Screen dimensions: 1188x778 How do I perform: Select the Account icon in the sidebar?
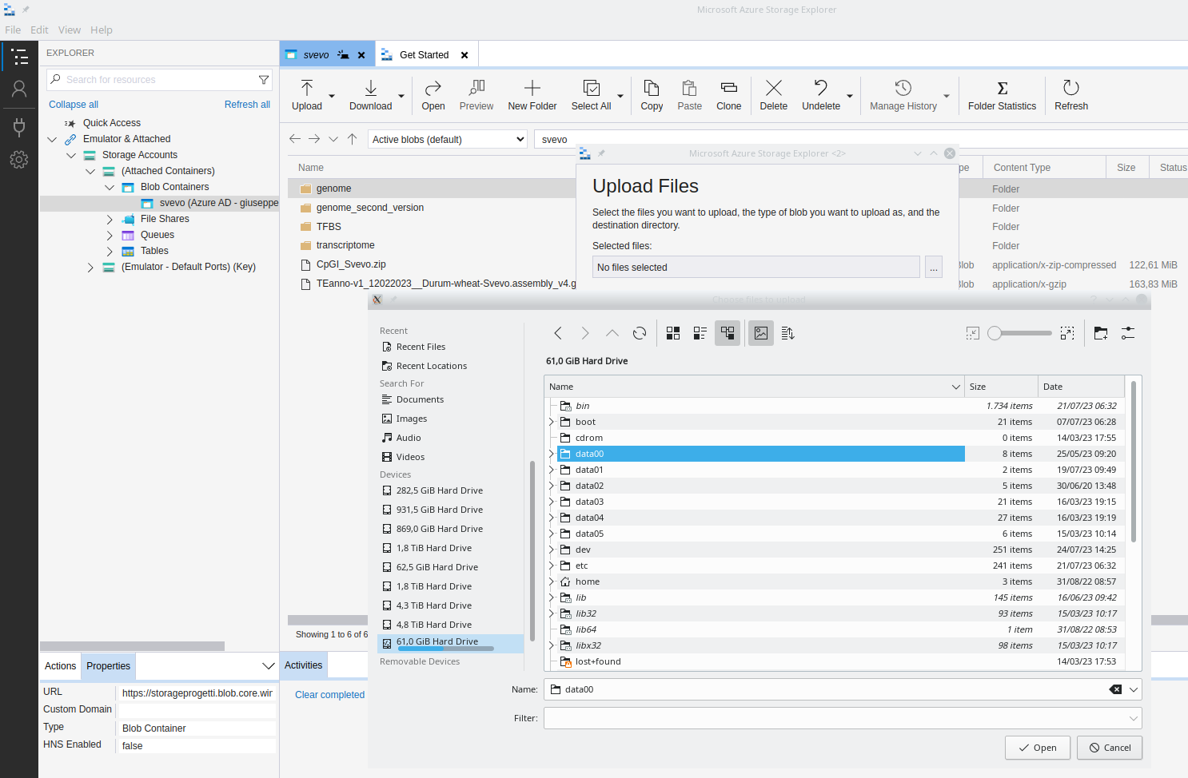[x=20, y=89]
